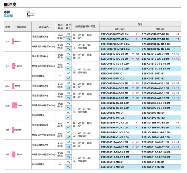This screenshot has width=187, height=173.
Task: Choose model E2E-S04SR8-WC-B1 2M
Action: [x=157, y=123]
